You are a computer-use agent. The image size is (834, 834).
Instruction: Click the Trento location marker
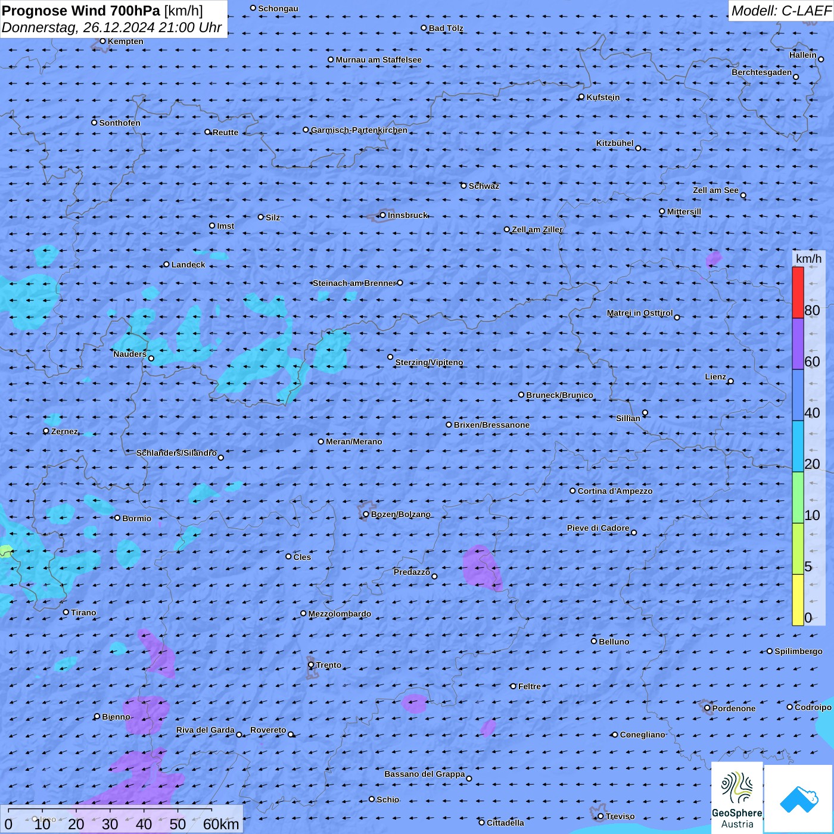311,665
